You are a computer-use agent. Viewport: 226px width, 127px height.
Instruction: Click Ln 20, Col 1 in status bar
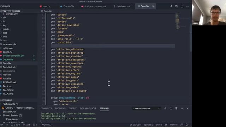[135, 125]
